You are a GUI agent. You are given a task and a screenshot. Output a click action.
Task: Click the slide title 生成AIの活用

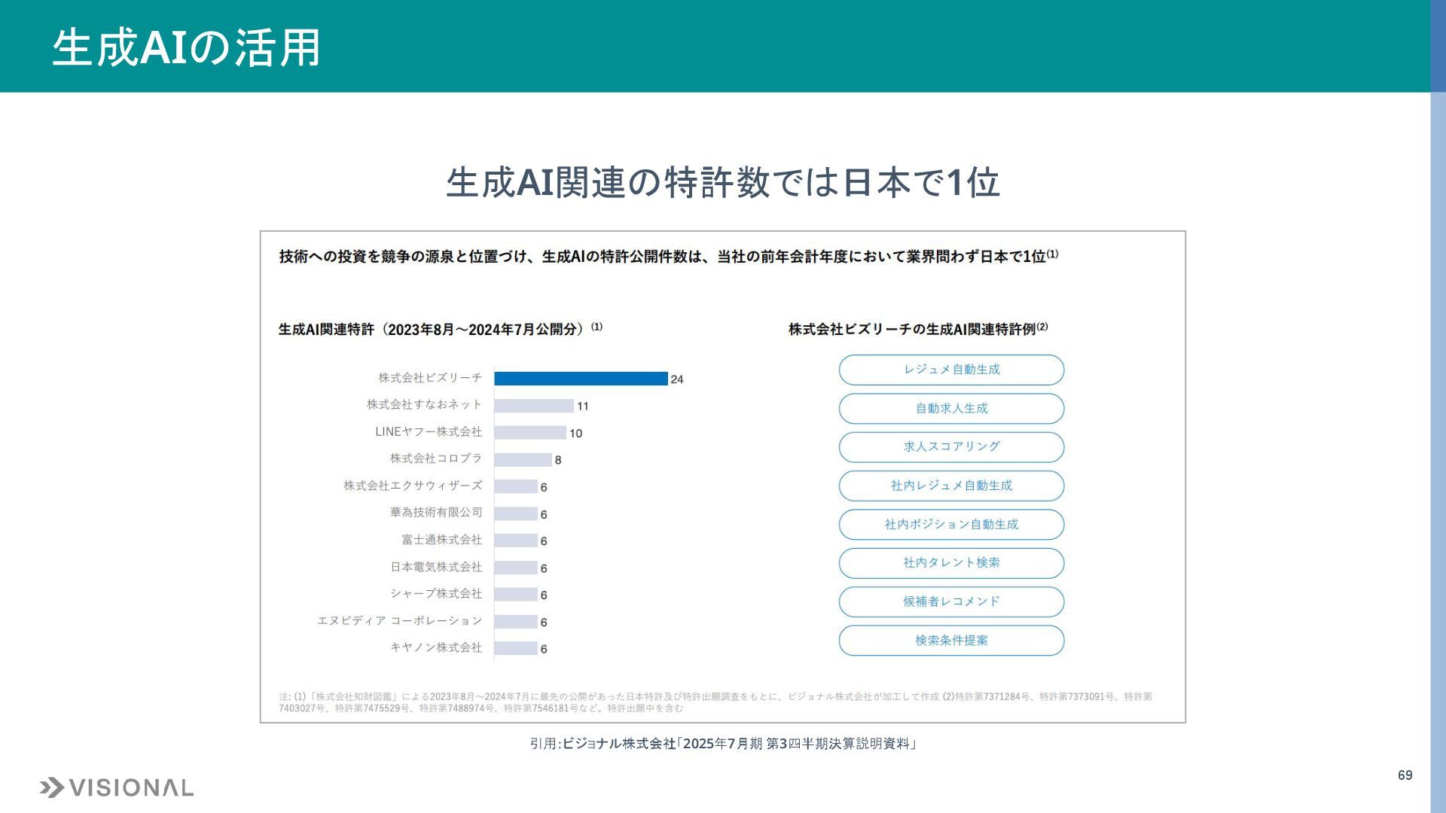point(186,47)
